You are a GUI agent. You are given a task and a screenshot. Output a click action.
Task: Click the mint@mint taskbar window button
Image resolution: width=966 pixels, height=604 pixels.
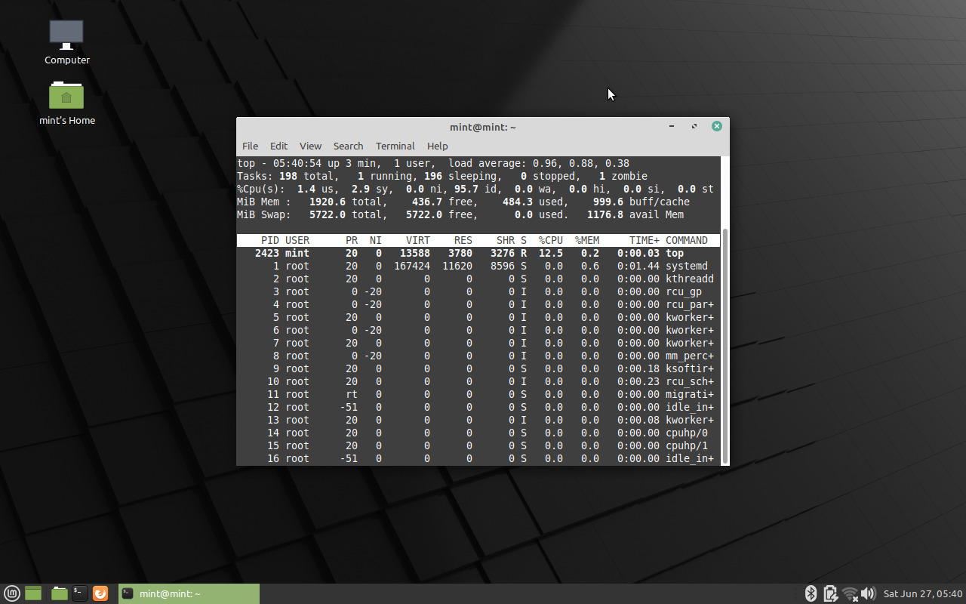coord(189,593)
